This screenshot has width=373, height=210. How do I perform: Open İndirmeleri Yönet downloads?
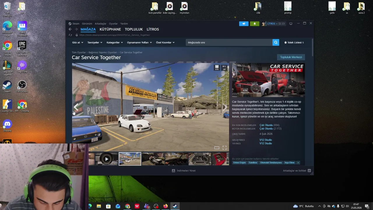coord(184,171)
